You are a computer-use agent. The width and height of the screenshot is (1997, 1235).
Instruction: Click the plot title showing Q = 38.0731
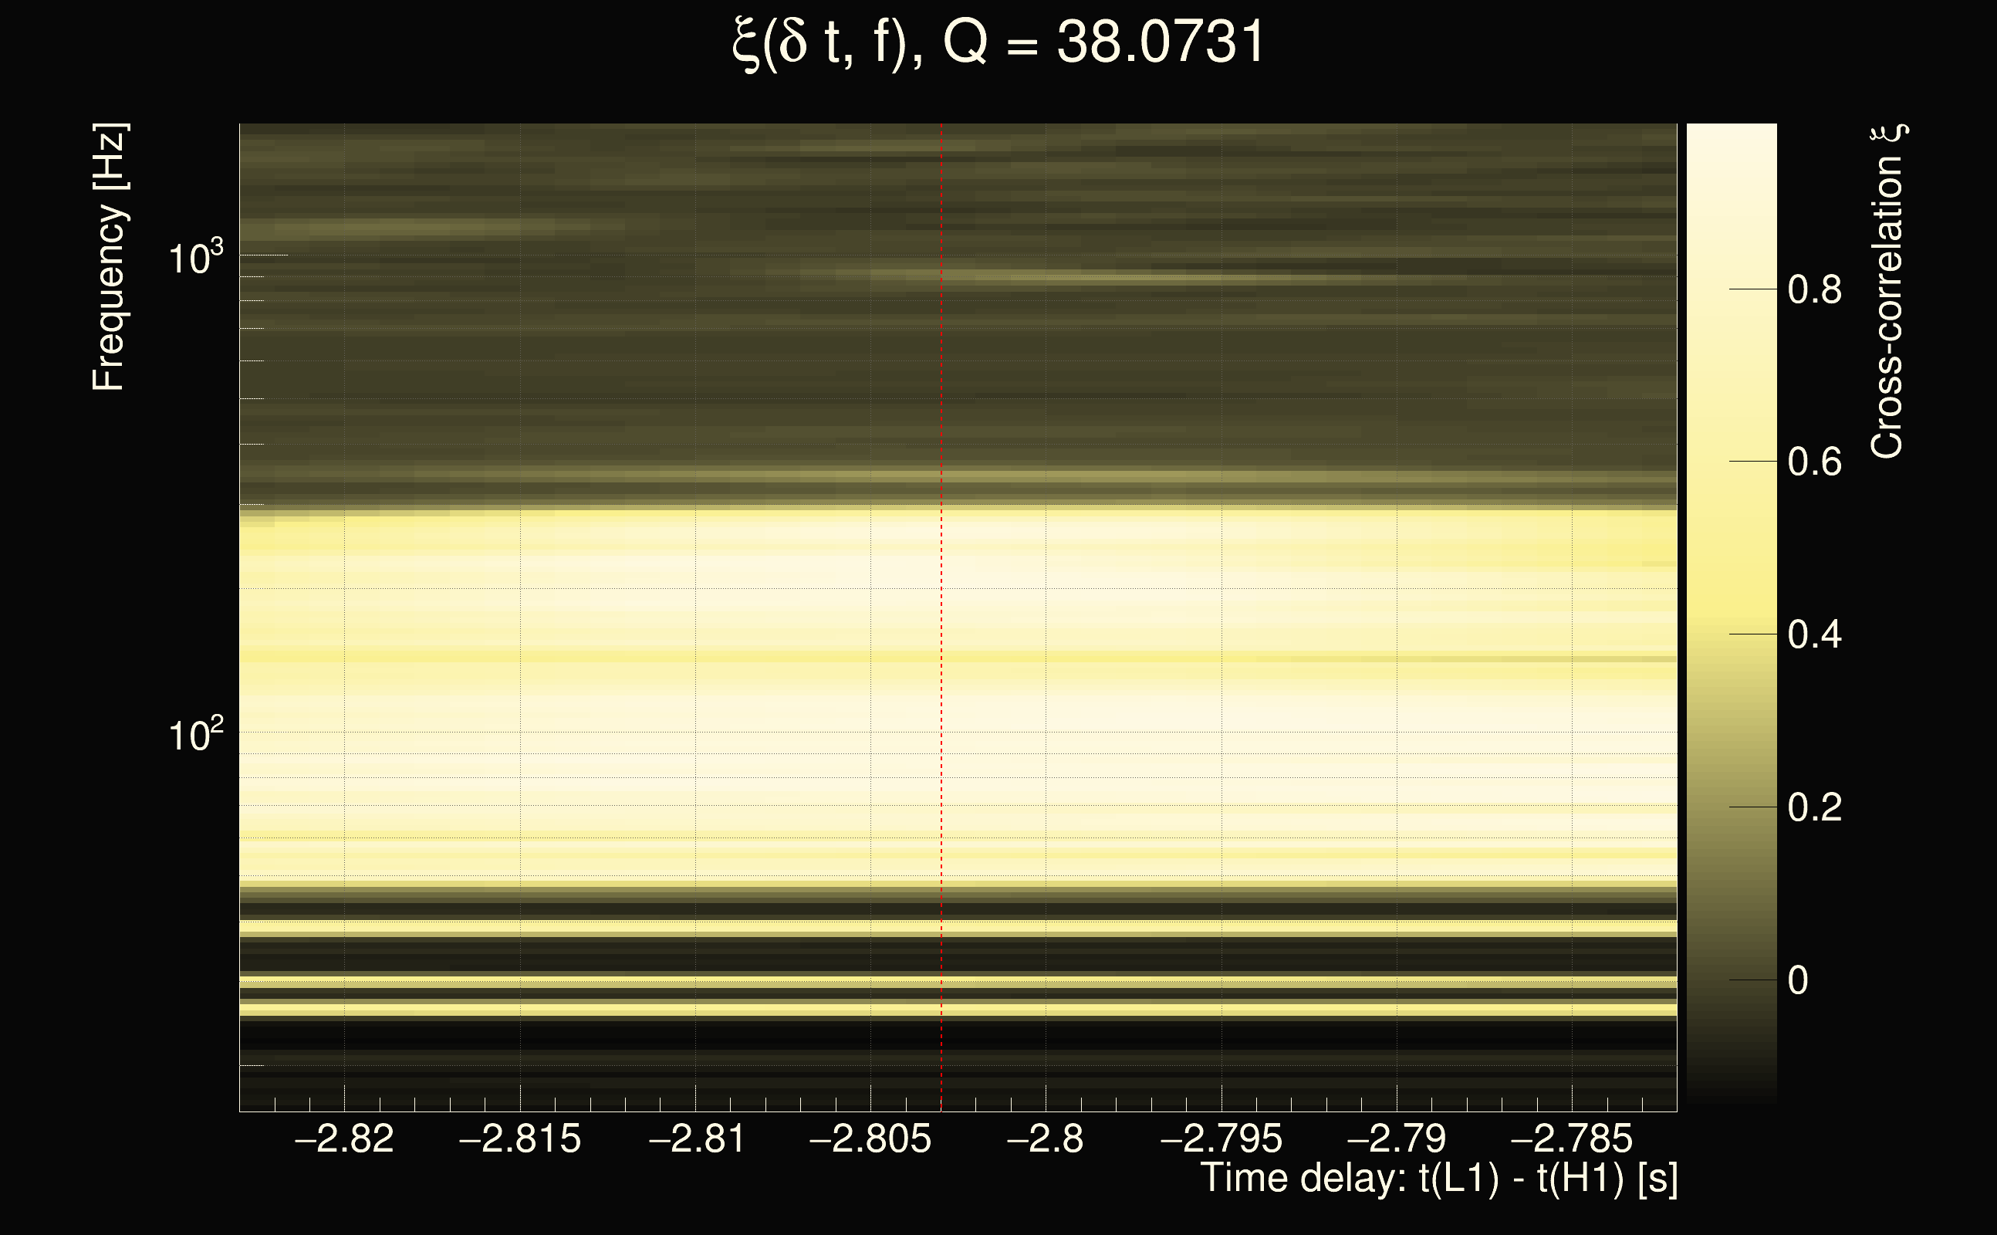[998, 42]
